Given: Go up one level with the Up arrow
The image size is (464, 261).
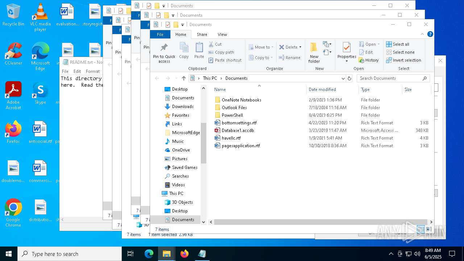Looking at the screenshot, I should point(184,78).
